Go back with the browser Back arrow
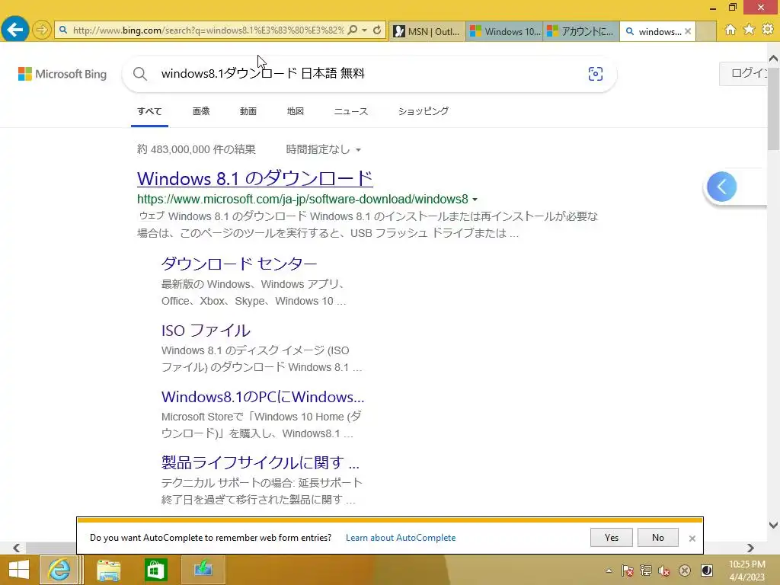Image resolution: width=780 pixels, height=585 pixels. (x=15, y=30)
